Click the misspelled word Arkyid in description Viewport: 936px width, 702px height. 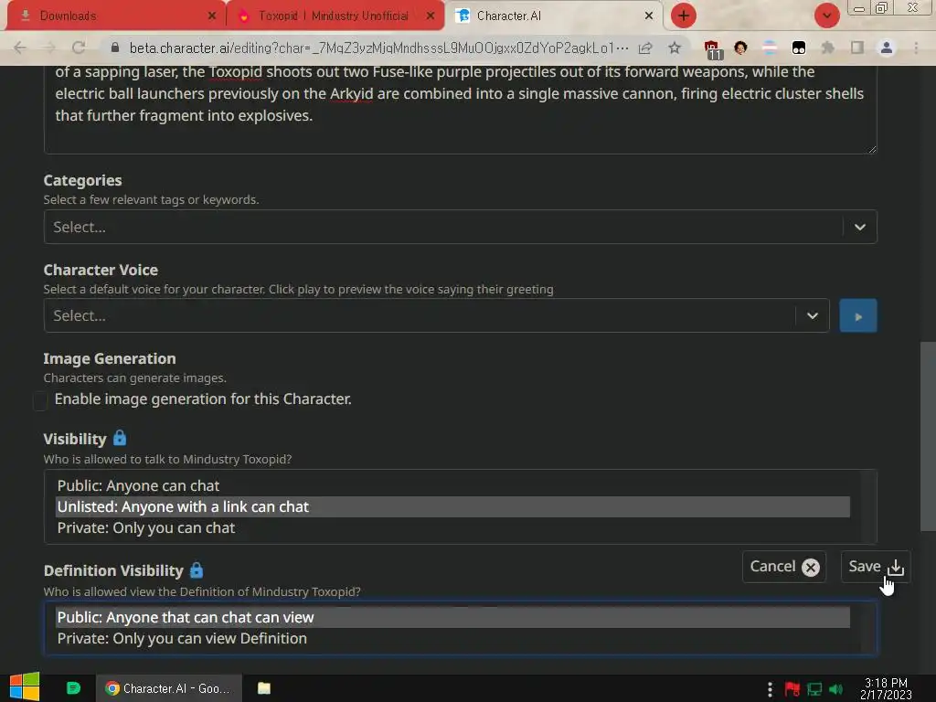click(x=351, y=94)
